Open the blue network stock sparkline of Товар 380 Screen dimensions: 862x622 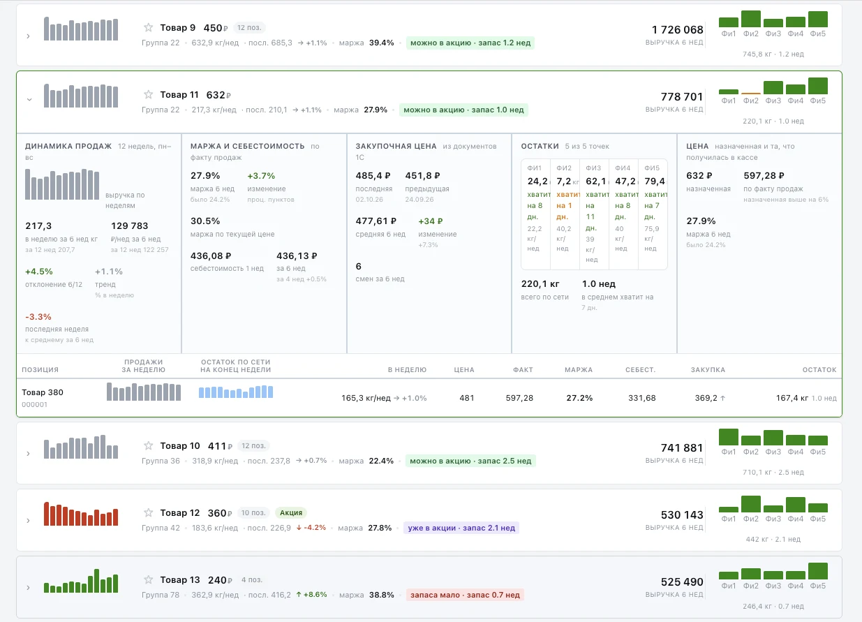[236, 392]
